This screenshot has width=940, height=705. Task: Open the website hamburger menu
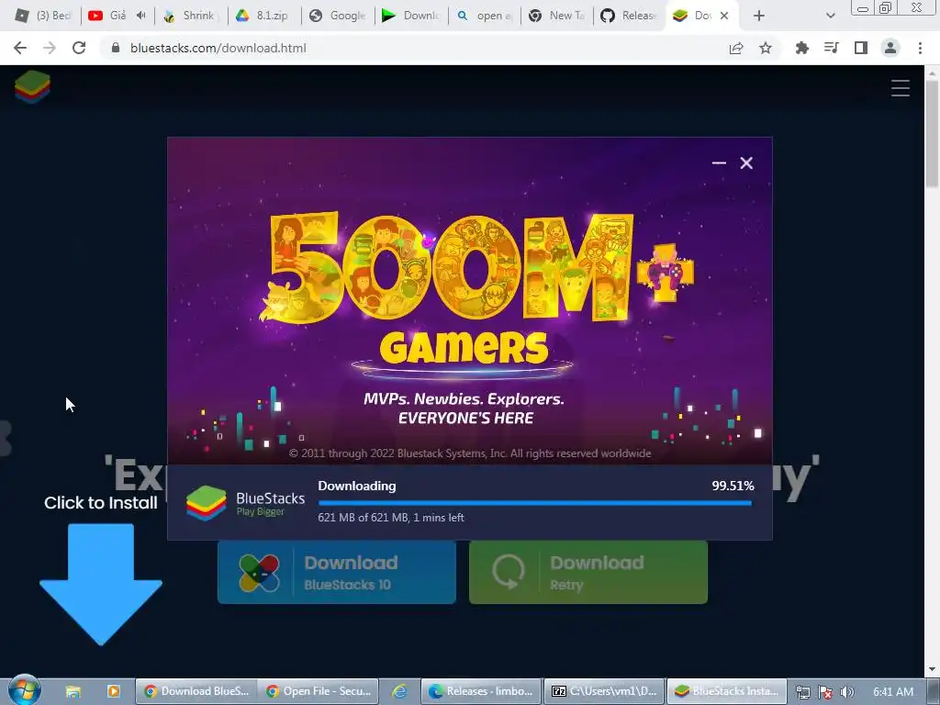[x=900, y=88]
